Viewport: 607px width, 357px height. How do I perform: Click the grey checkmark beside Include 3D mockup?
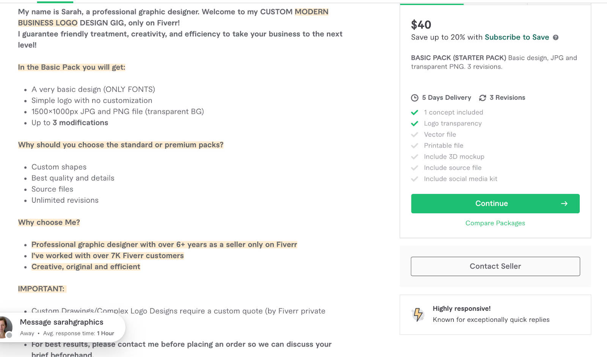pos(415,157)
